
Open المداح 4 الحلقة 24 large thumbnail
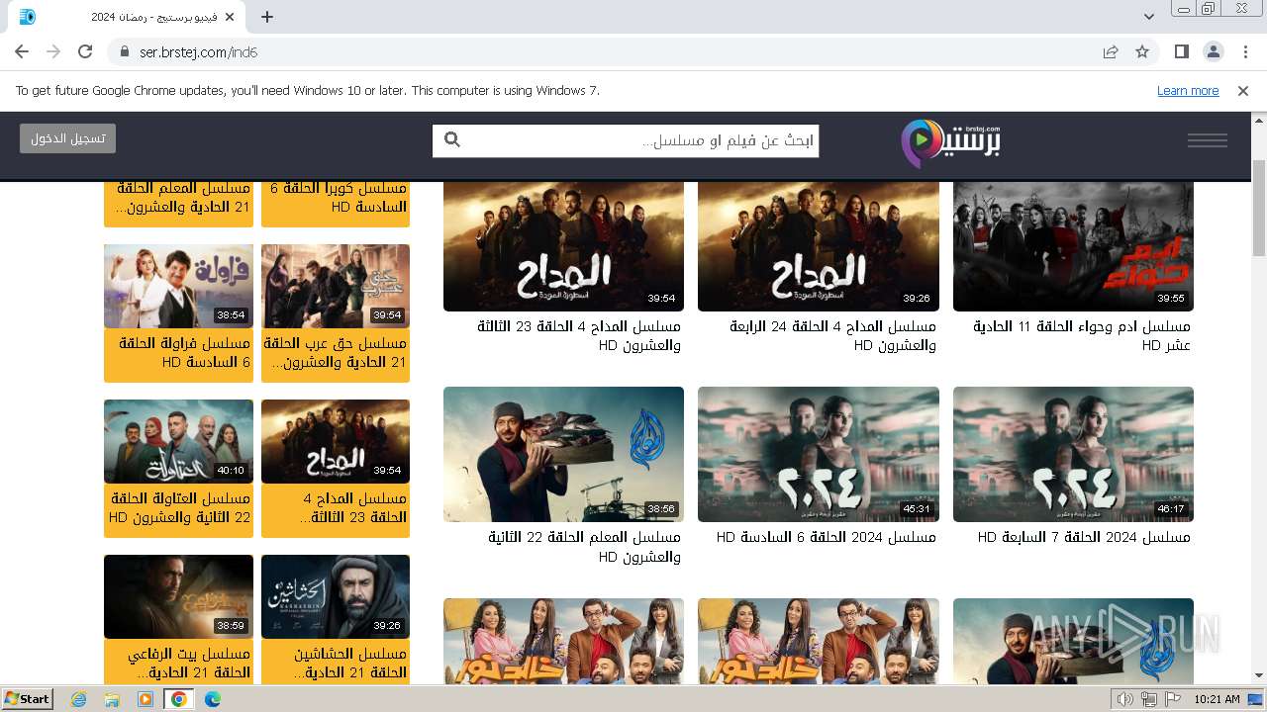(819, 245)
